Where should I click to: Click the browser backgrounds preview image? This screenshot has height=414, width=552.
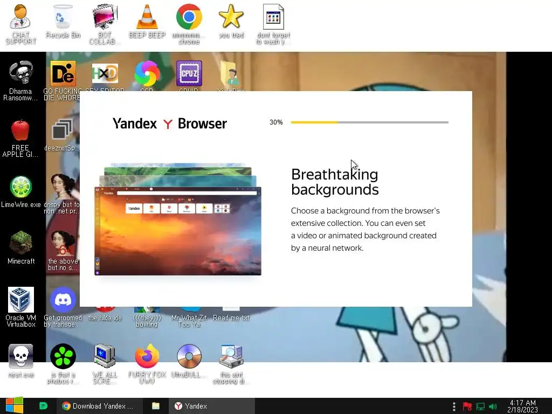coord(178,219)
